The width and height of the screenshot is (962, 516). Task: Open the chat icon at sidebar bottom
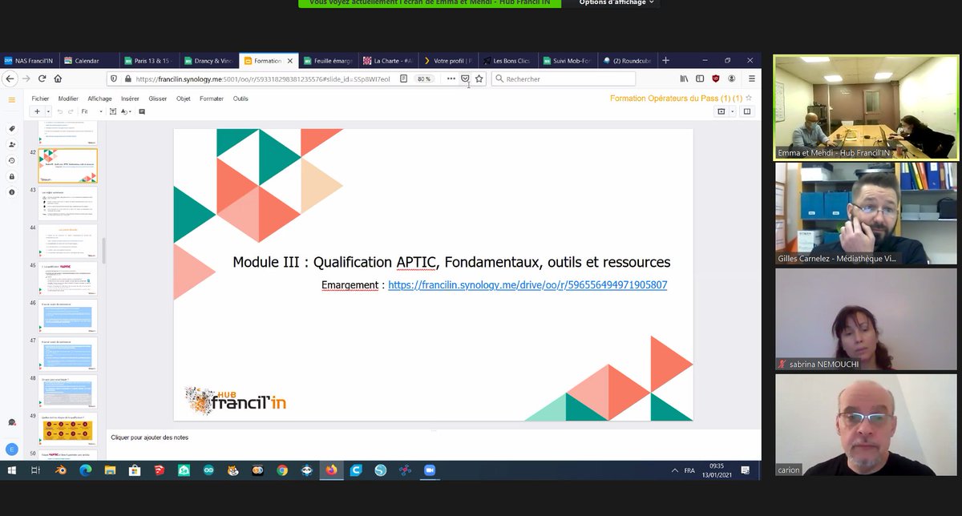[x=11, y=422]
